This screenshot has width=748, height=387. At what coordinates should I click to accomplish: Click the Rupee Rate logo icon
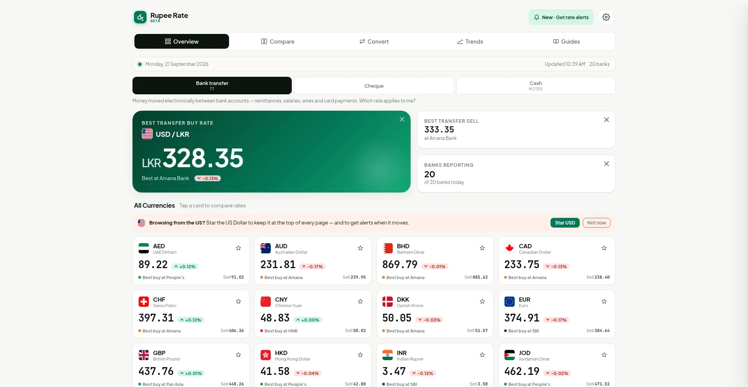coord(140,17)
